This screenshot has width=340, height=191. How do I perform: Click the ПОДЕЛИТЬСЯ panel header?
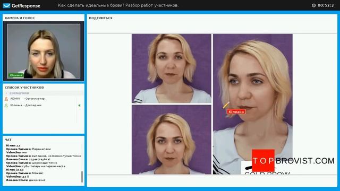pyautogui.click(x=100, y=18)
